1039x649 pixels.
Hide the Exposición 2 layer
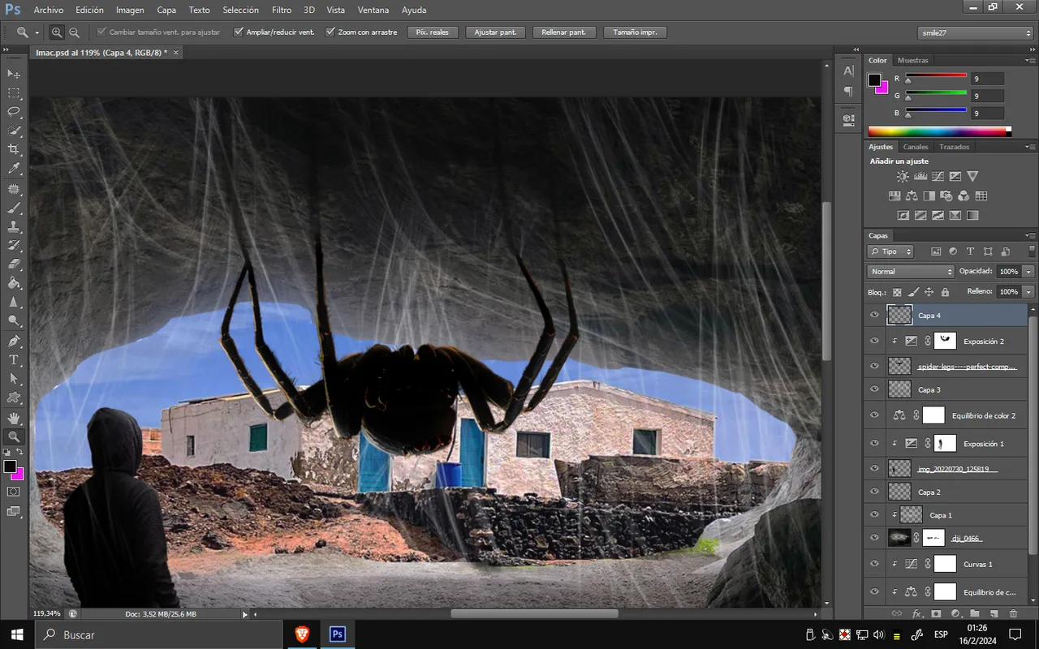tap(874, 342)
